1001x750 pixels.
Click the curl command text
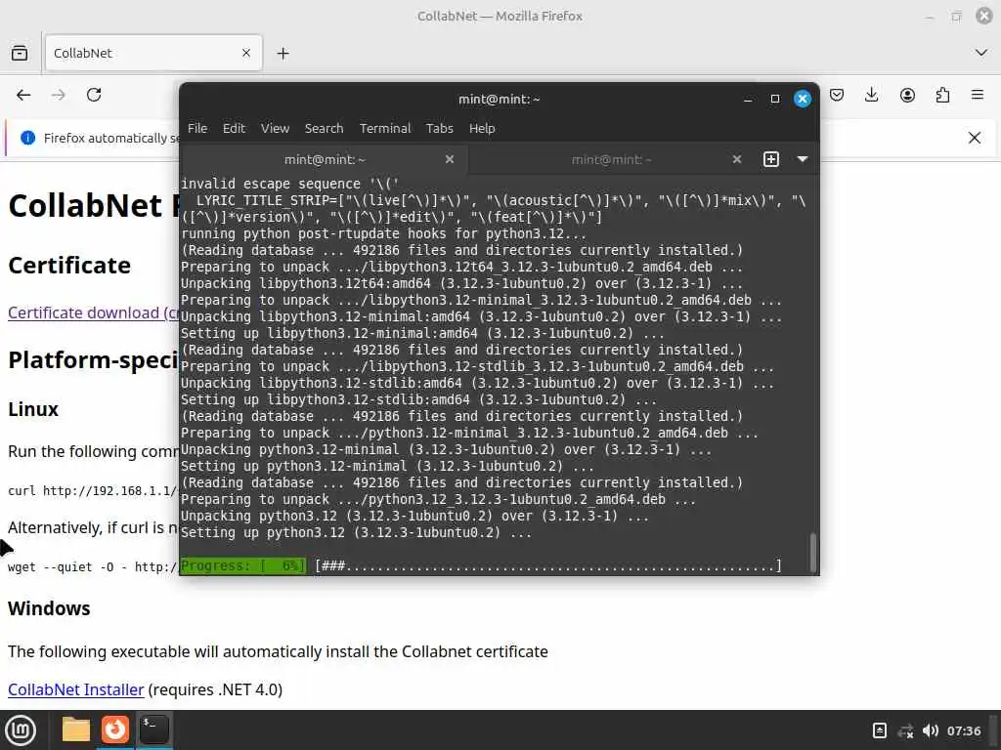click(x=93, y=490)
